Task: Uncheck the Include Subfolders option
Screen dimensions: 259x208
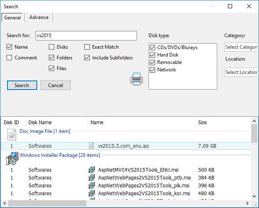Action: tap(87, 58)
